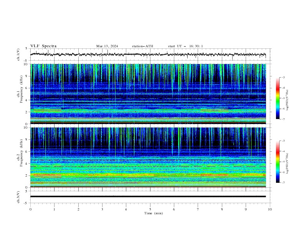Viewport: 304px width, 235px height.
Task: Click the lower 'log(PSD)(V²/Hz)' colorbar label
Action: 287,163
